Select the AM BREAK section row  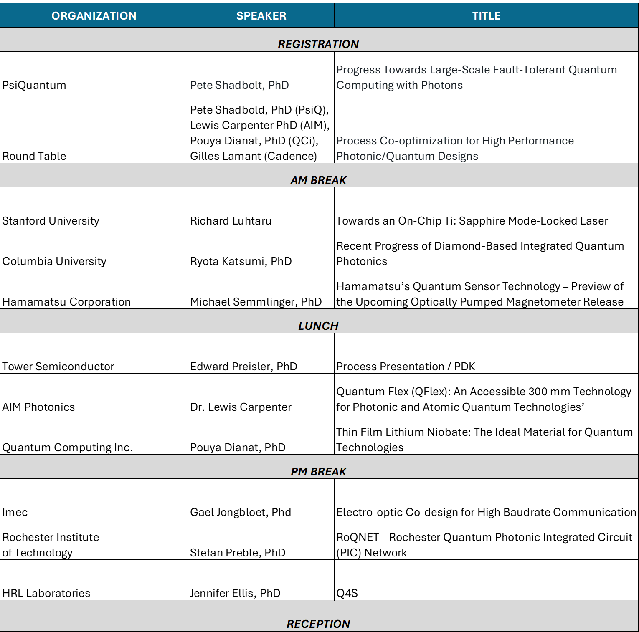(319, 175)
